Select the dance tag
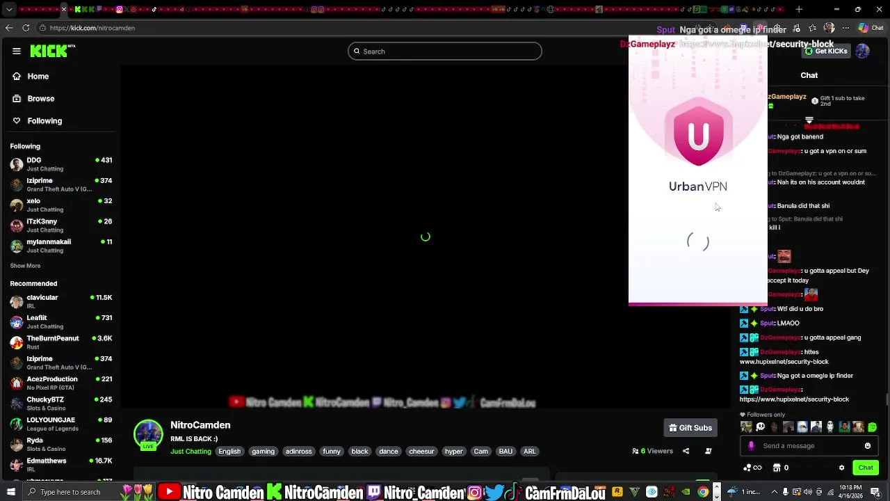 tap(389, 452)
